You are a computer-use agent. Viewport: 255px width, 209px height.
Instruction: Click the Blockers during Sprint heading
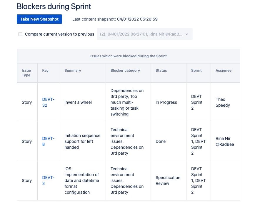[x=54, y=6]
